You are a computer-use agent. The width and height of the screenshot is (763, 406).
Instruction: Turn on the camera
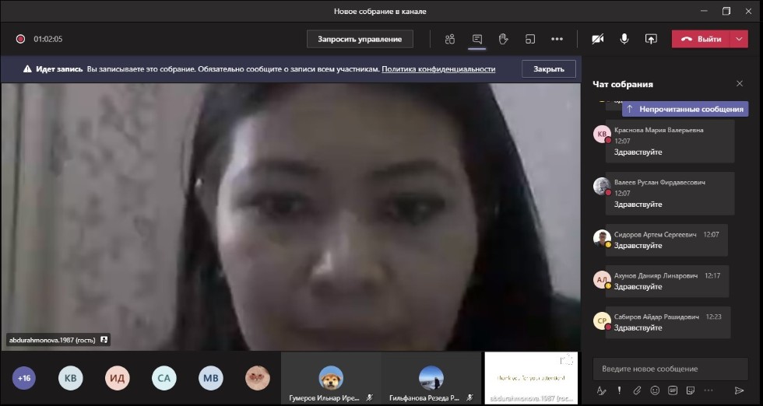(598, 39)
